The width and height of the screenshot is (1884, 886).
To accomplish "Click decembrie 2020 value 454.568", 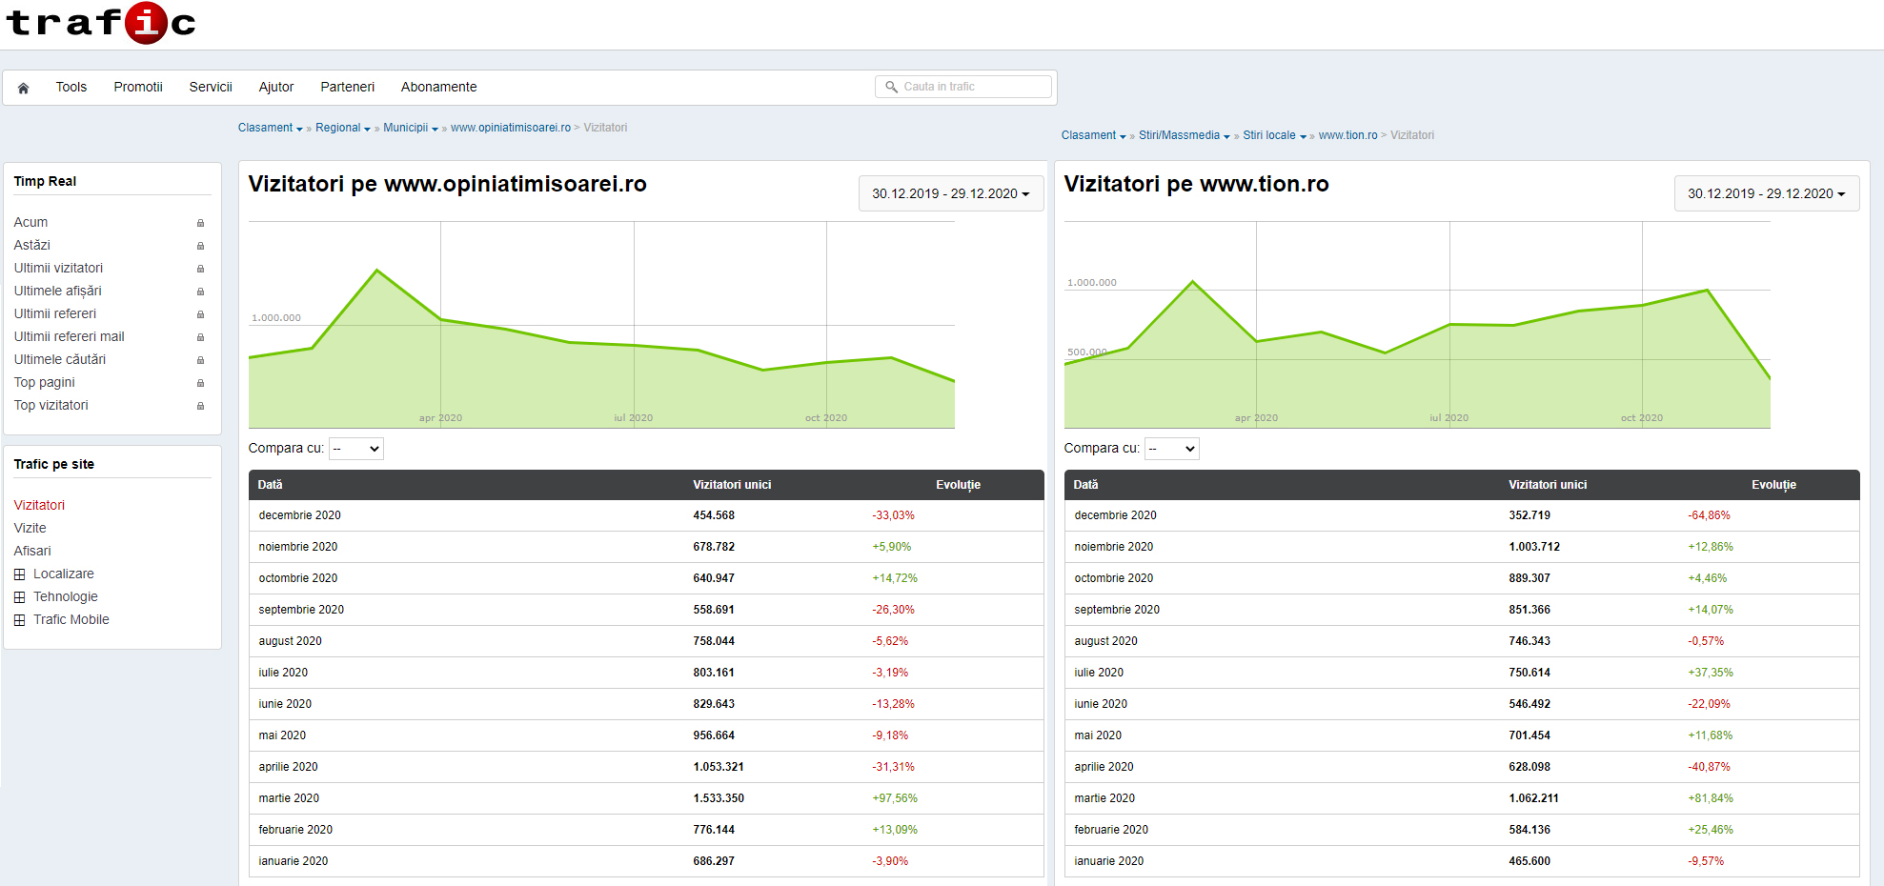I will pos(714,515).
